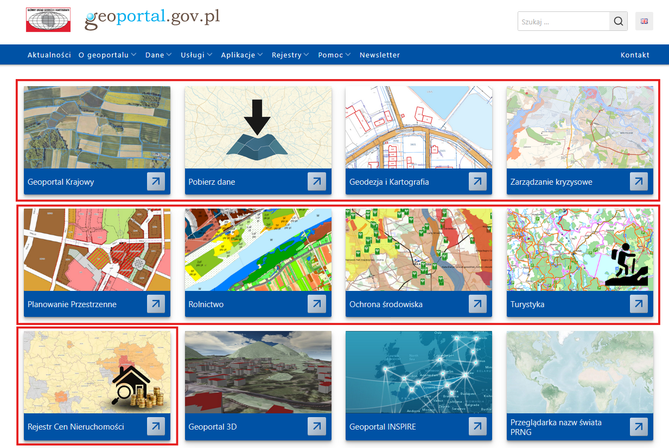Open arrow icon on Geoportal INSPIRE card
The width and height of the screenshot is (669, 448).
point(478,426)
